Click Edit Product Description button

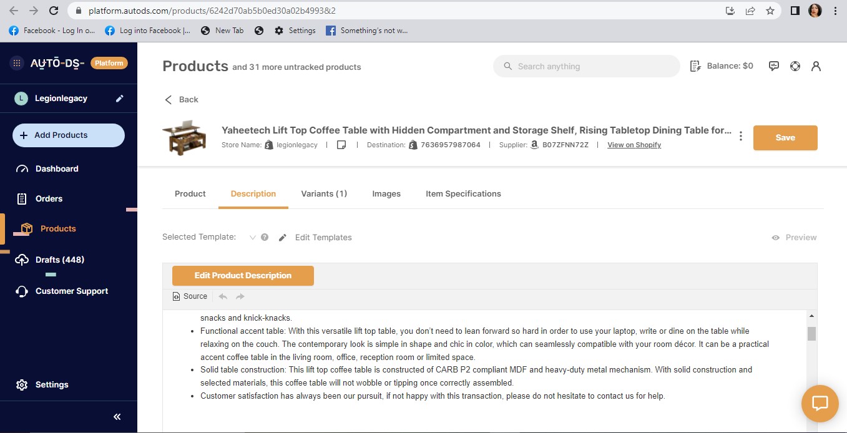(x=243, y=275)
